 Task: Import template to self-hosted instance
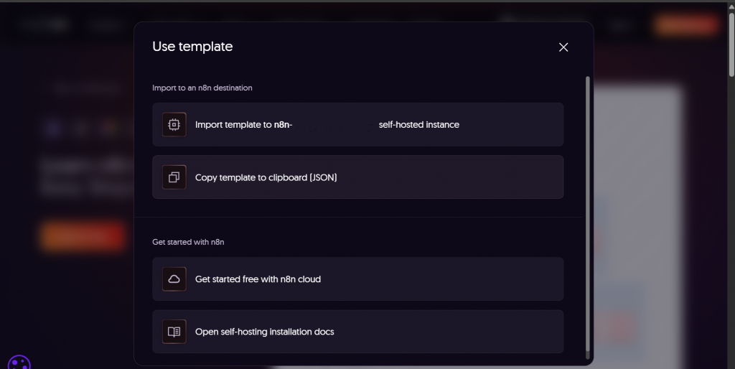357,125
